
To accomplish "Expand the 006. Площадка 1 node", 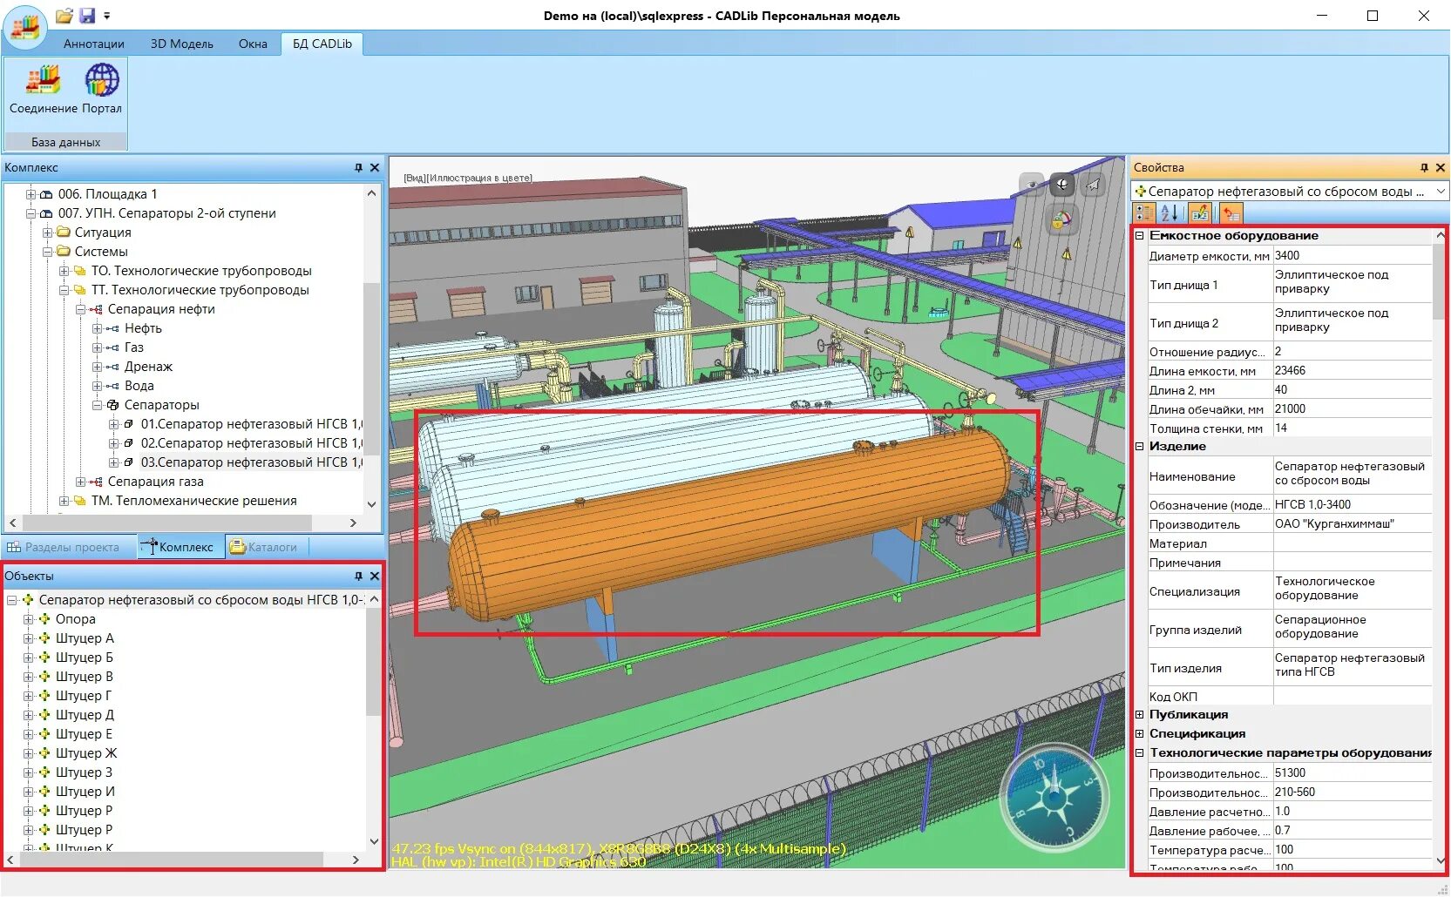I will [x=31, y=194].
